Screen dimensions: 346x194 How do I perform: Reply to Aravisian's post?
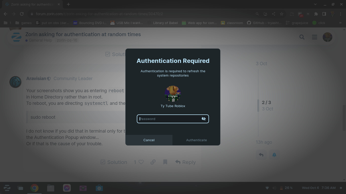tap(185, 162)
